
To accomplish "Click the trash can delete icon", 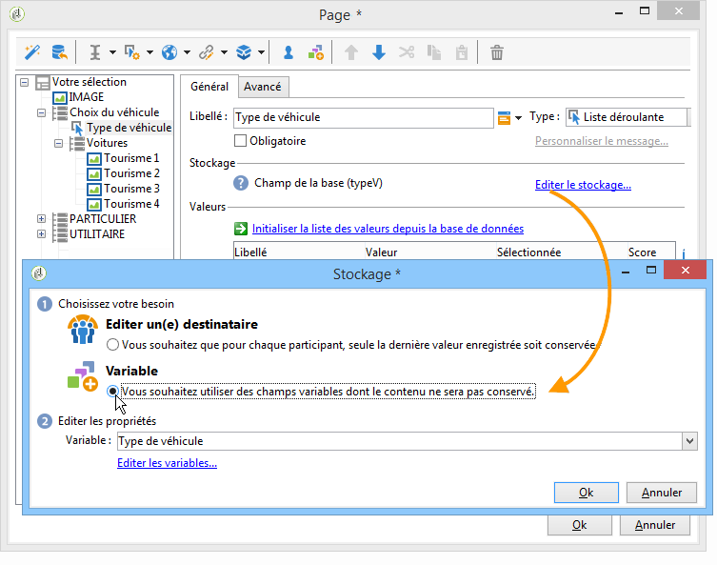I will point(496,52).
